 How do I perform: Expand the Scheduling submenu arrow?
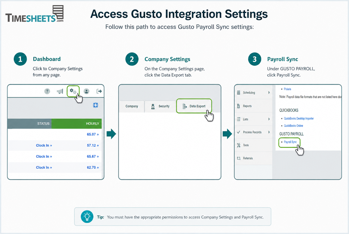point(269,93)
